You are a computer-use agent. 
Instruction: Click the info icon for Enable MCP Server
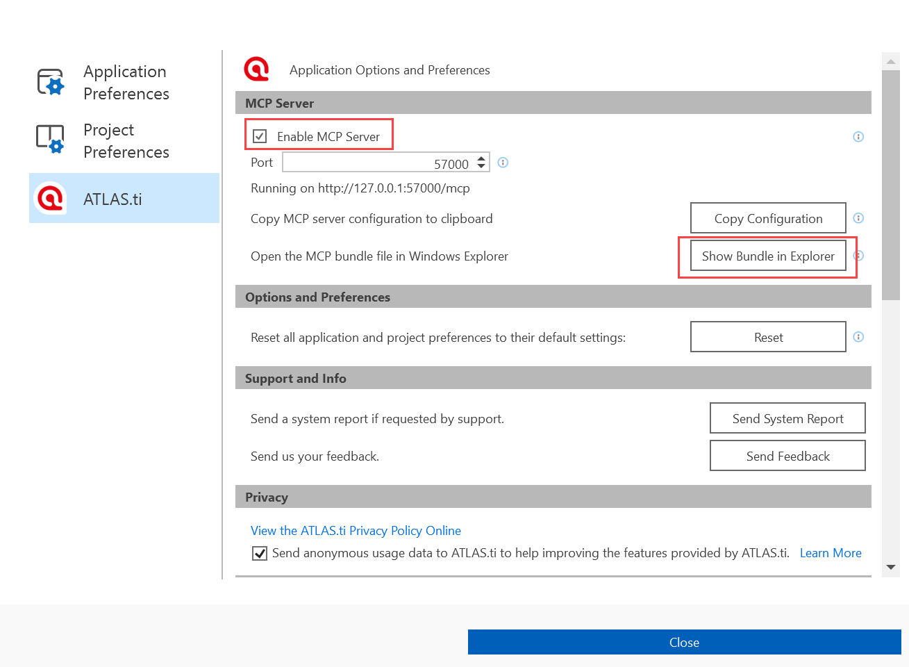pos(858,137)
